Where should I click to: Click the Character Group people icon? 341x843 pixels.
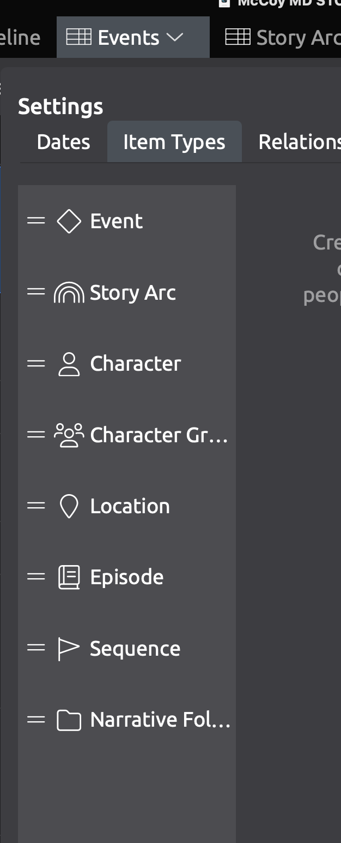[x=69, y=435]
